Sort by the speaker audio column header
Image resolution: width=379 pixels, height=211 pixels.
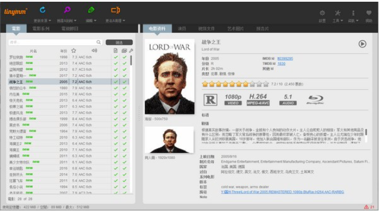94,50
